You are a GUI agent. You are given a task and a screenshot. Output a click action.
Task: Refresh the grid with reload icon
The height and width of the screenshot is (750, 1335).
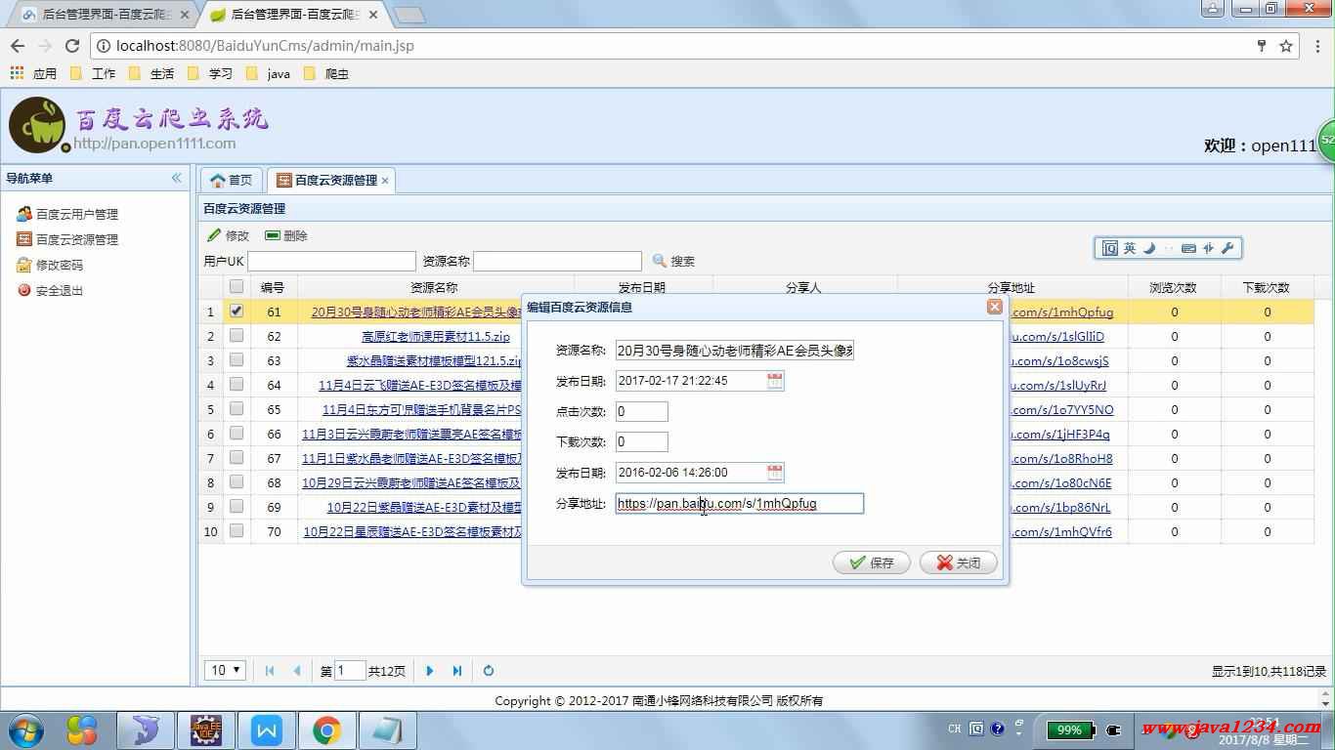[489, 671]
